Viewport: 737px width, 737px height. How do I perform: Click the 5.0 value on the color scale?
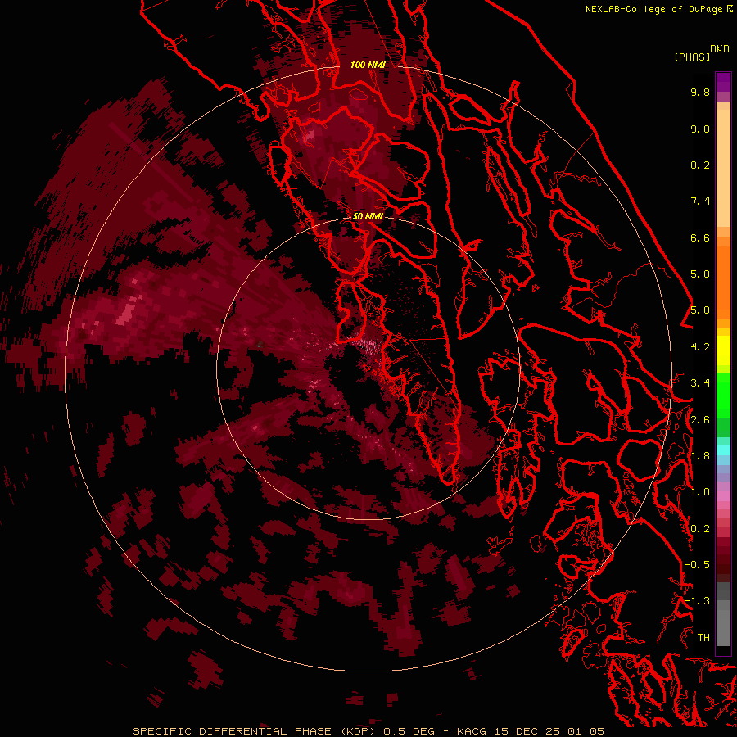click(x=700, y=310)
